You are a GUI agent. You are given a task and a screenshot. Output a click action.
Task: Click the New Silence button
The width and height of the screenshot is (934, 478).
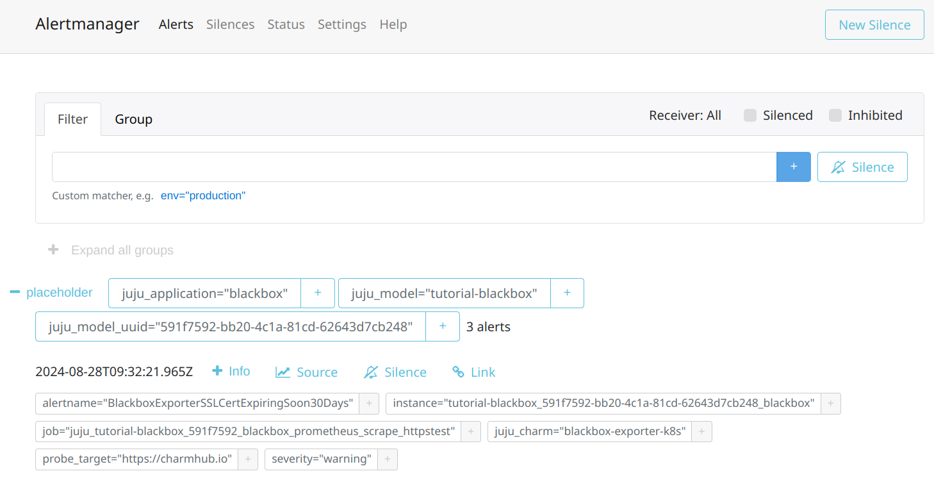point(874,25)
